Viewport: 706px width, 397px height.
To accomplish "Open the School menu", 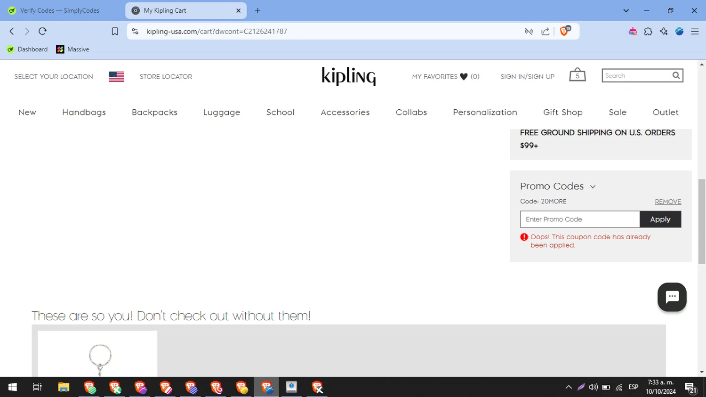I will [280, 112].
